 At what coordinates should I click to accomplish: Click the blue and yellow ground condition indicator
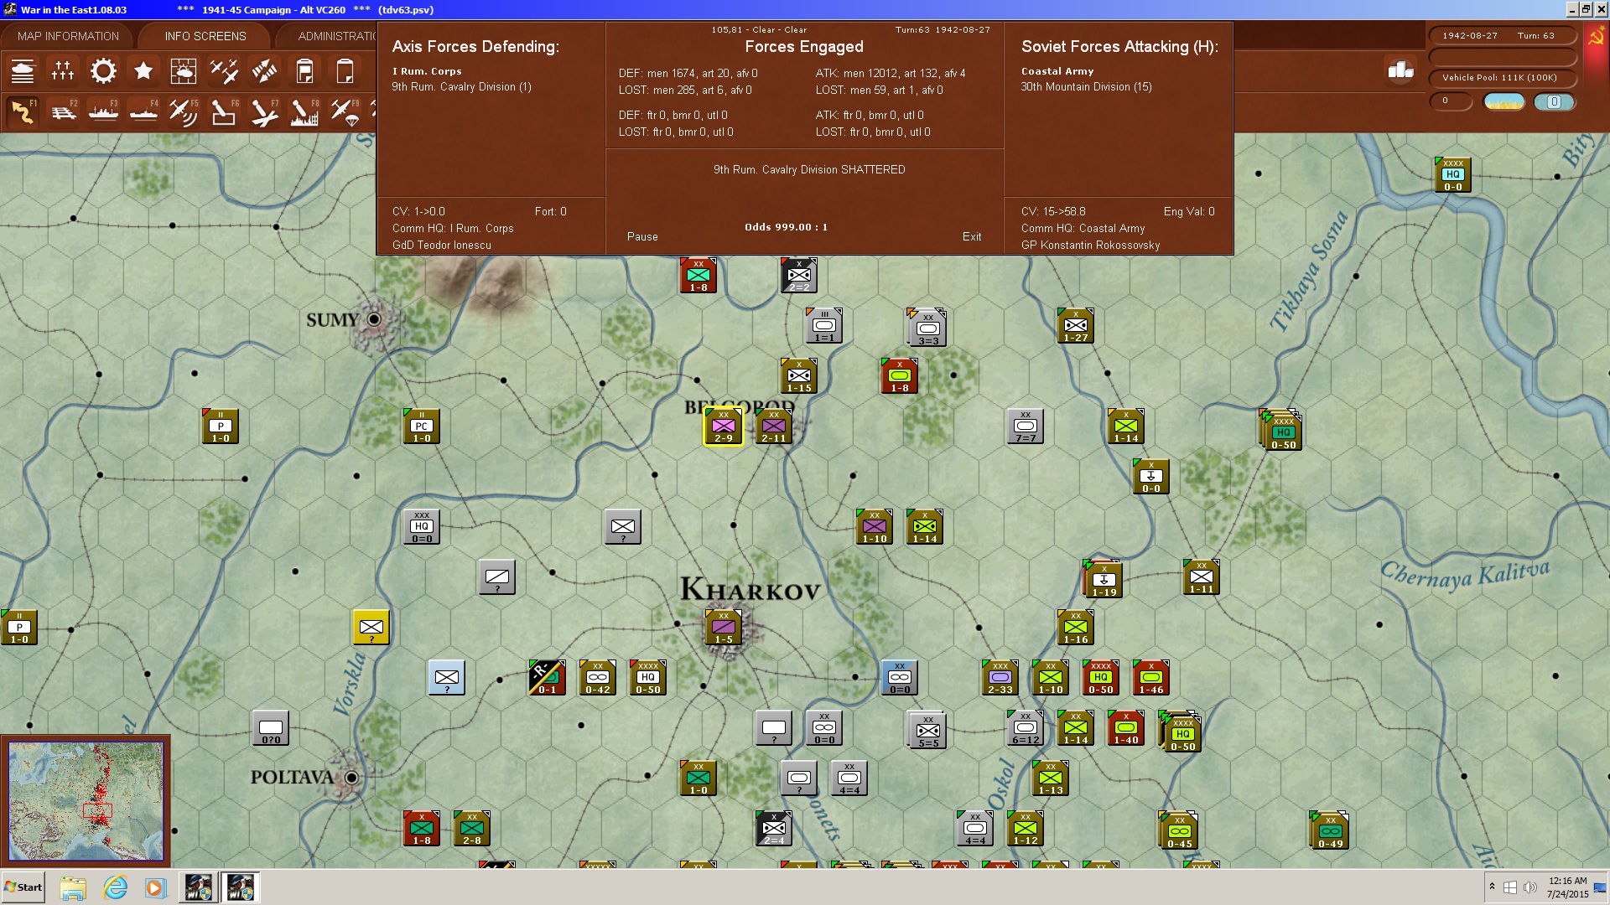coord(1504,102)
